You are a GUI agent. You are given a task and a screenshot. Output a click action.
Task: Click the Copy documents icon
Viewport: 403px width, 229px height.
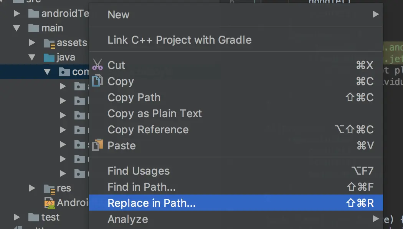click(97, 81)
